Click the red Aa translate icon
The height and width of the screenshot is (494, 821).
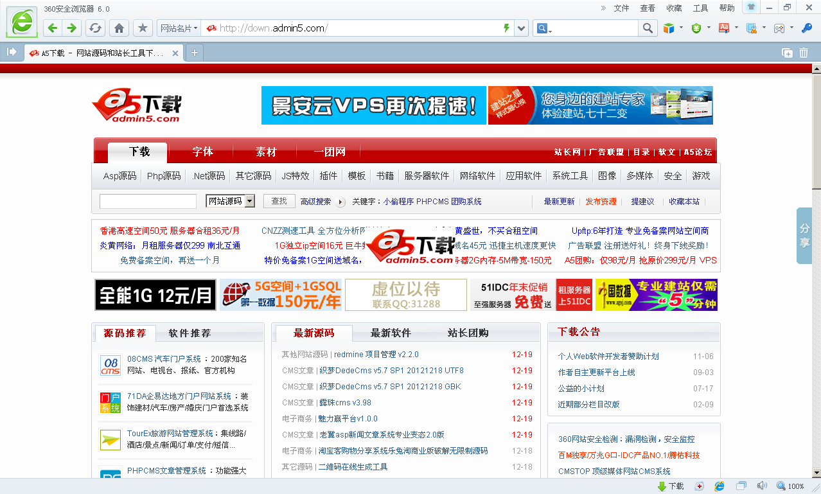tap(724, 28)
